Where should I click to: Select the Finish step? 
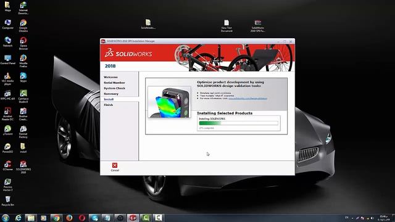click(109, 105)
